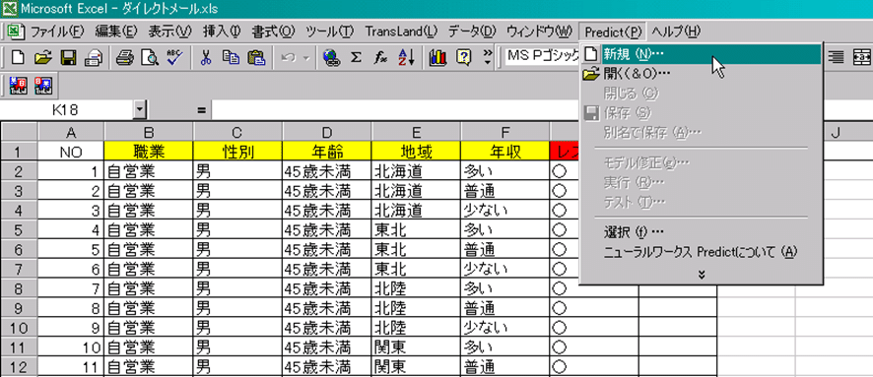Screen dimensions: 873x377
Task: Select row 12 header
Action: [20, 366]
